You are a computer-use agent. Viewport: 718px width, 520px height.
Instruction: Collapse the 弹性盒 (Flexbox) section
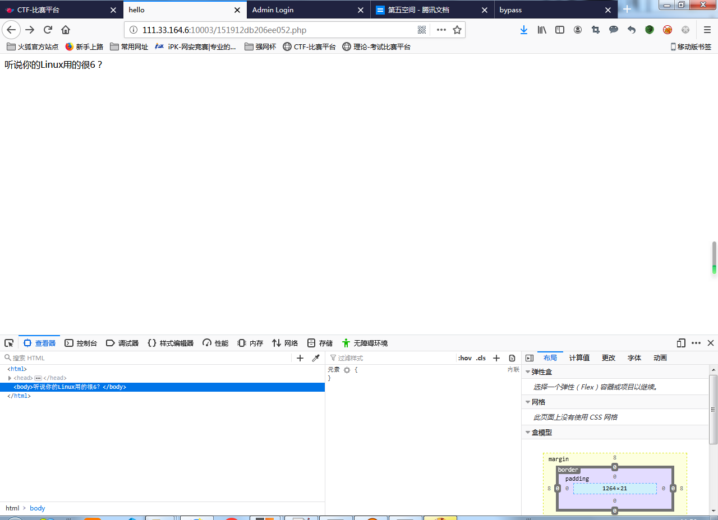click(x=528, y=372)
